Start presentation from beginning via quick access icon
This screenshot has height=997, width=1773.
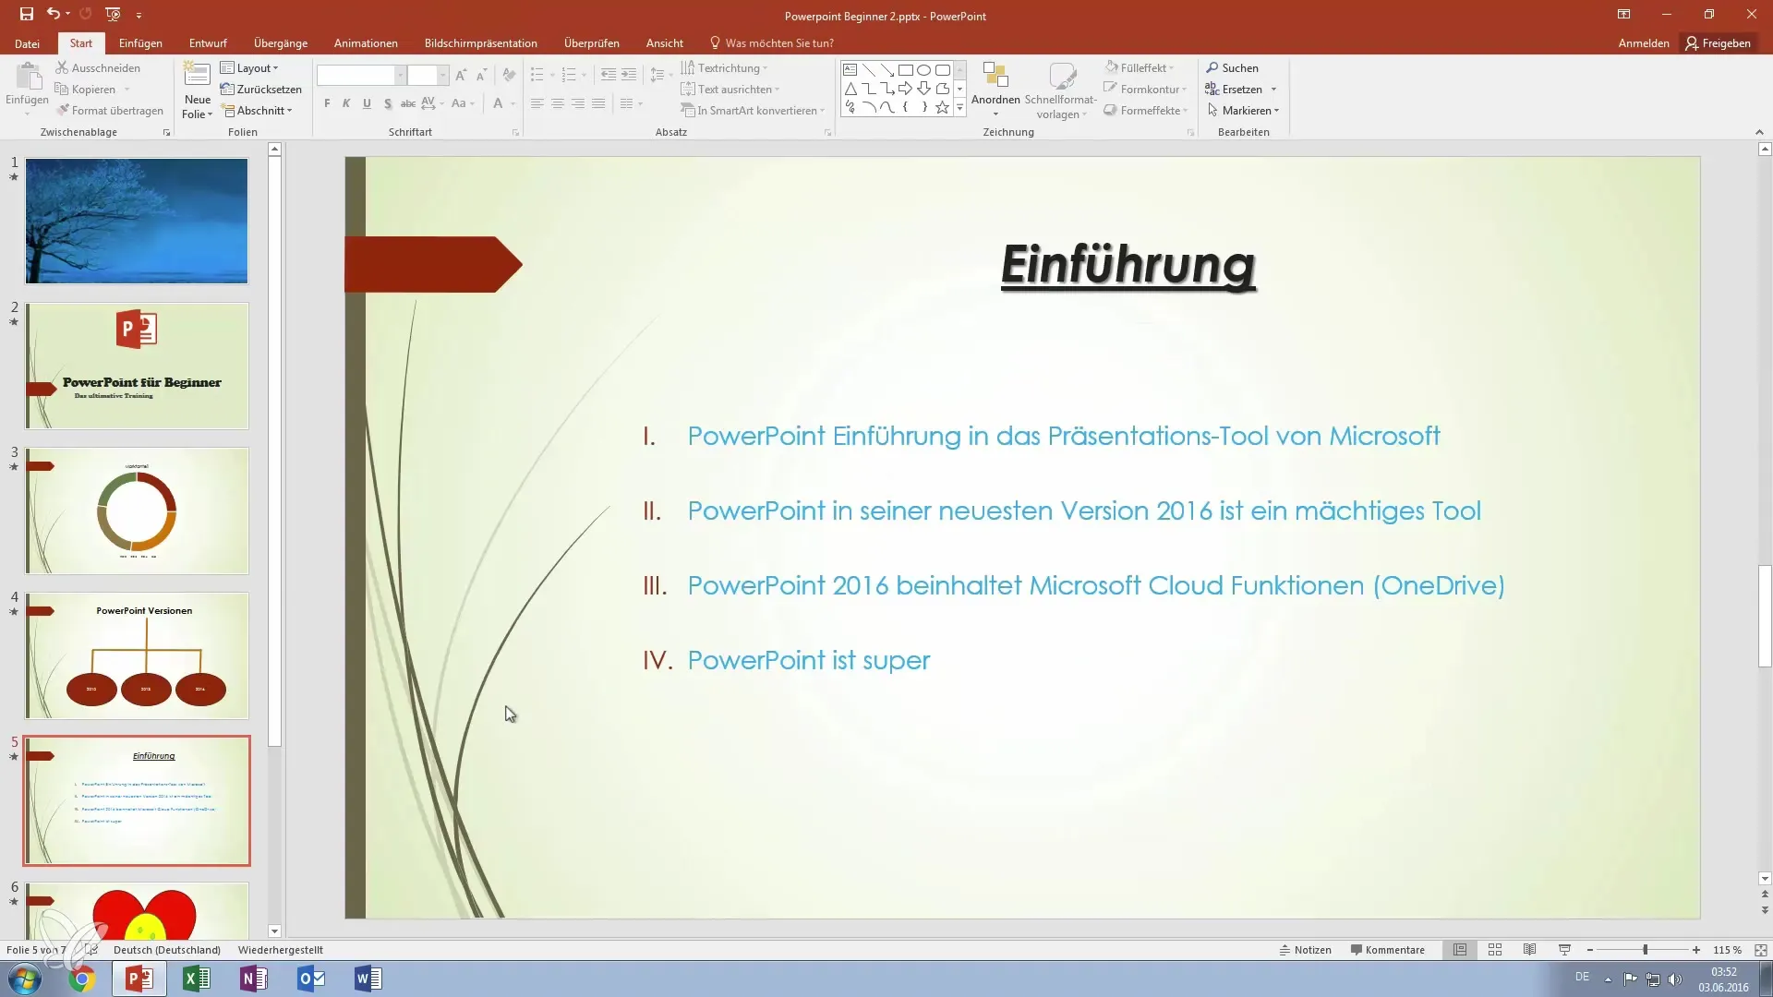coord(113,15)
